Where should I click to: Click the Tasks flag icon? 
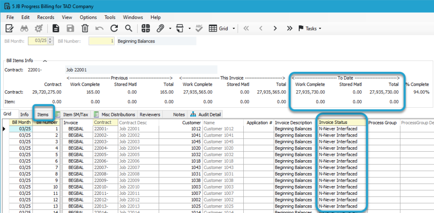pos(301,28)
